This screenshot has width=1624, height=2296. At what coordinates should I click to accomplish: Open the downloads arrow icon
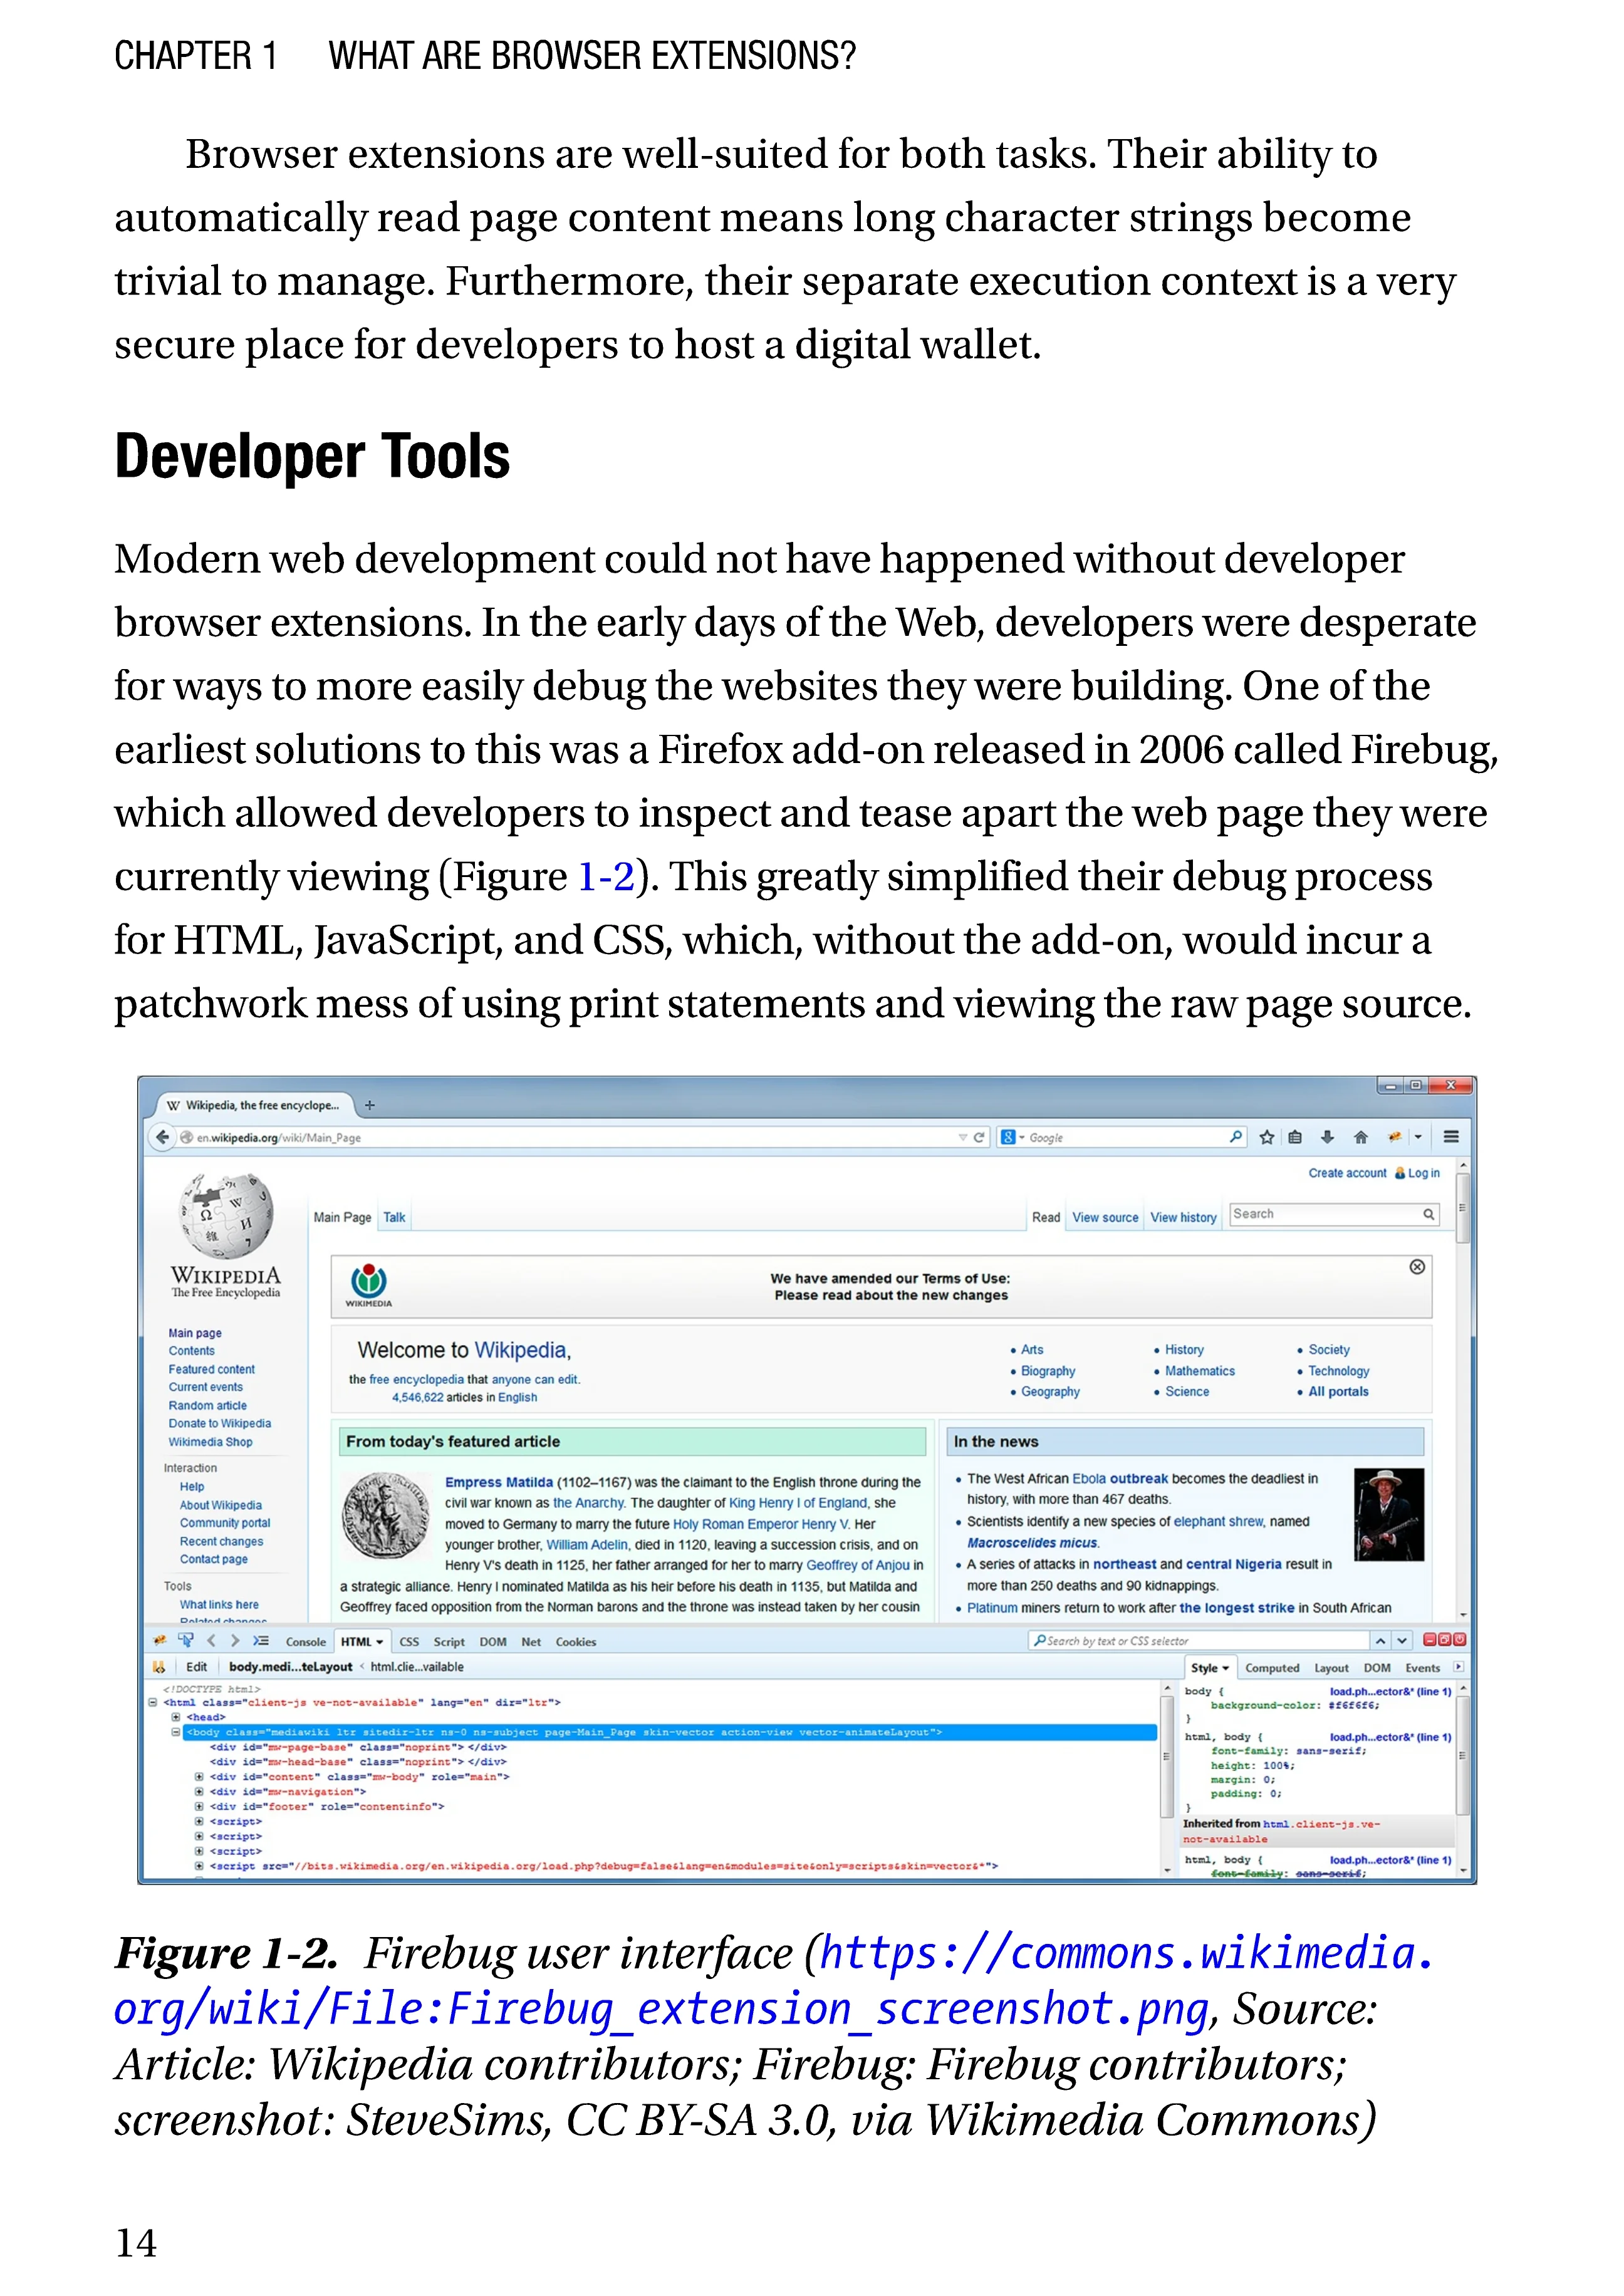[x=1327, y=1137]
